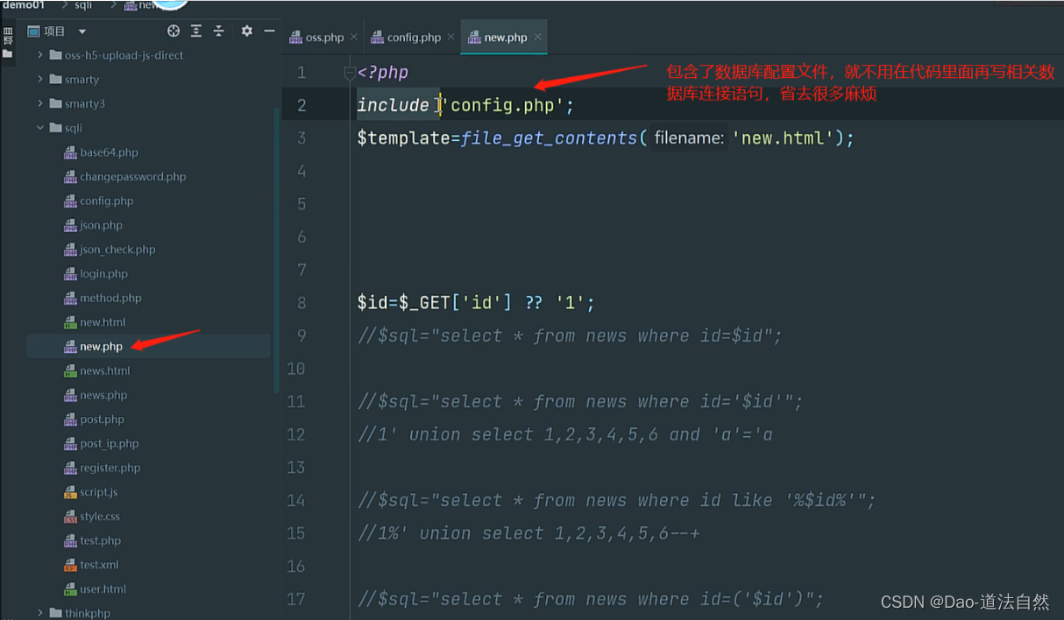Collapse the Project sidebar tab

[x=9, y=37]
